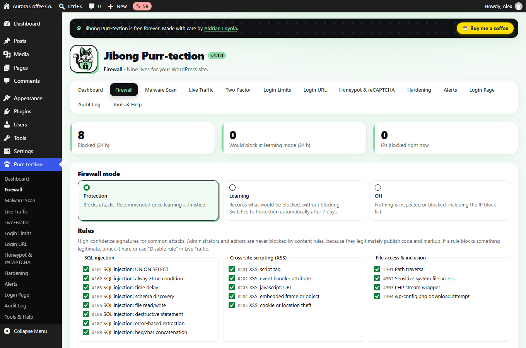
Task: Click the Settings sliders icon
Action: coord(7,151)
